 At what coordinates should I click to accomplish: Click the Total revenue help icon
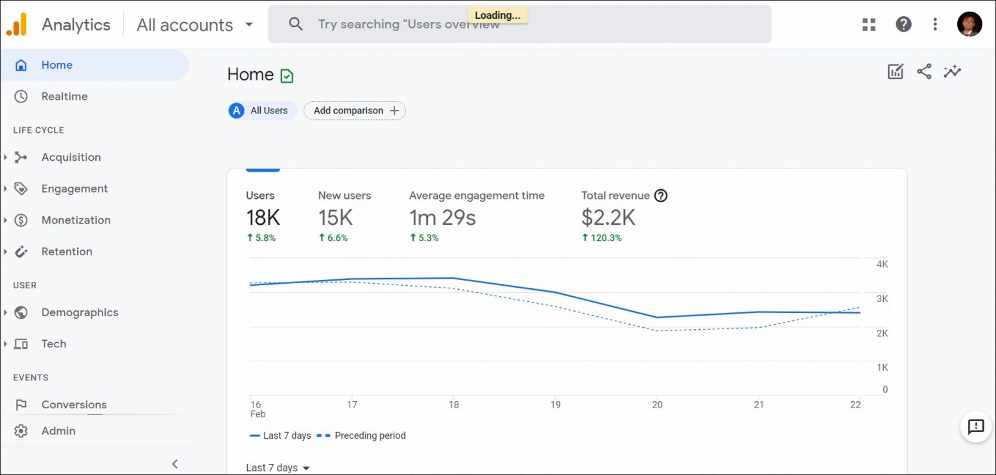point(660,195)
